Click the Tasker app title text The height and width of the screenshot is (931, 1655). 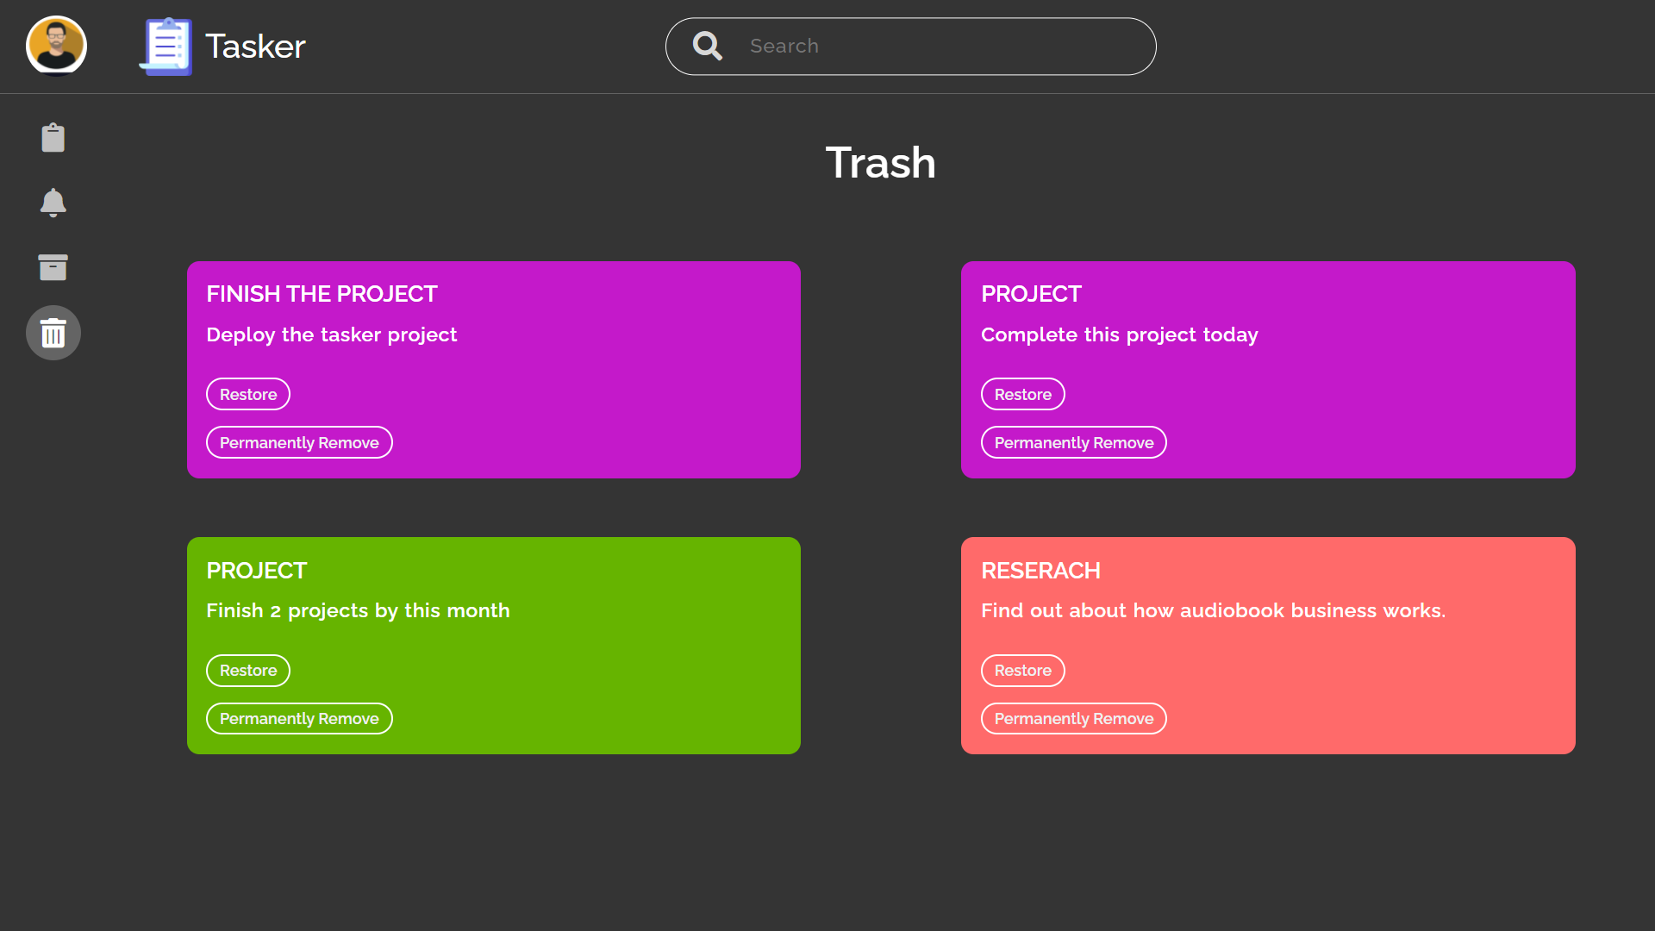[x=255, y=47]
